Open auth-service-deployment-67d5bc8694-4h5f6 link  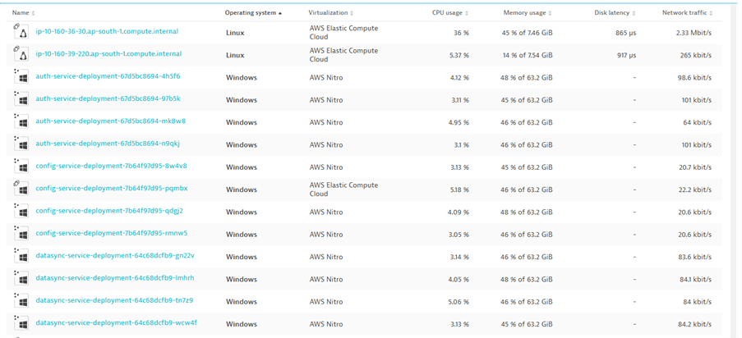[108, 76]
